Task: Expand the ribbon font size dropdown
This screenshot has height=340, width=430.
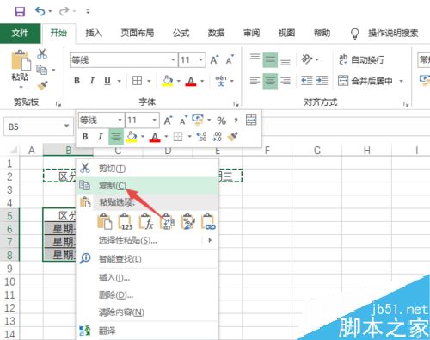Action: pos(201,60)
